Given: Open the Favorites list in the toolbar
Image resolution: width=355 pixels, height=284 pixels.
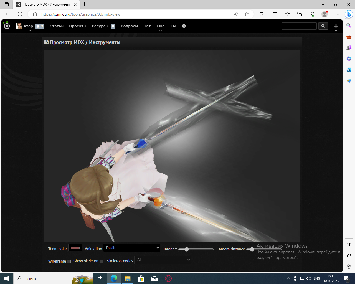Looking at the screenshot, I should pos(287,14).
